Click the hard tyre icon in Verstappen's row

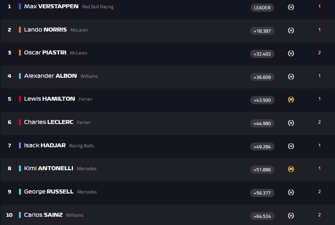(291, 7)
